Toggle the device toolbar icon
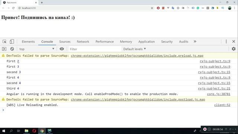This screenshot has height=134, width=238. tap(12, 41)
